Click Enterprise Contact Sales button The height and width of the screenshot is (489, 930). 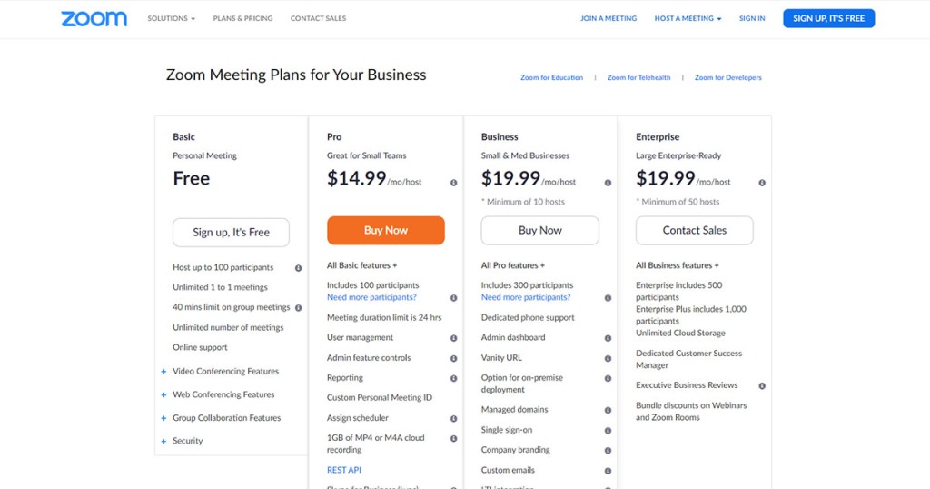(x=695, y=230)
